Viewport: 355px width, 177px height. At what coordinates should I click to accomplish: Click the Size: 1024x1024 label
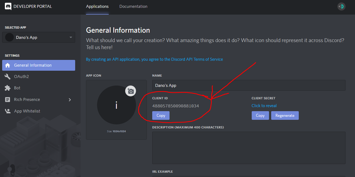(x=116, y=131)
